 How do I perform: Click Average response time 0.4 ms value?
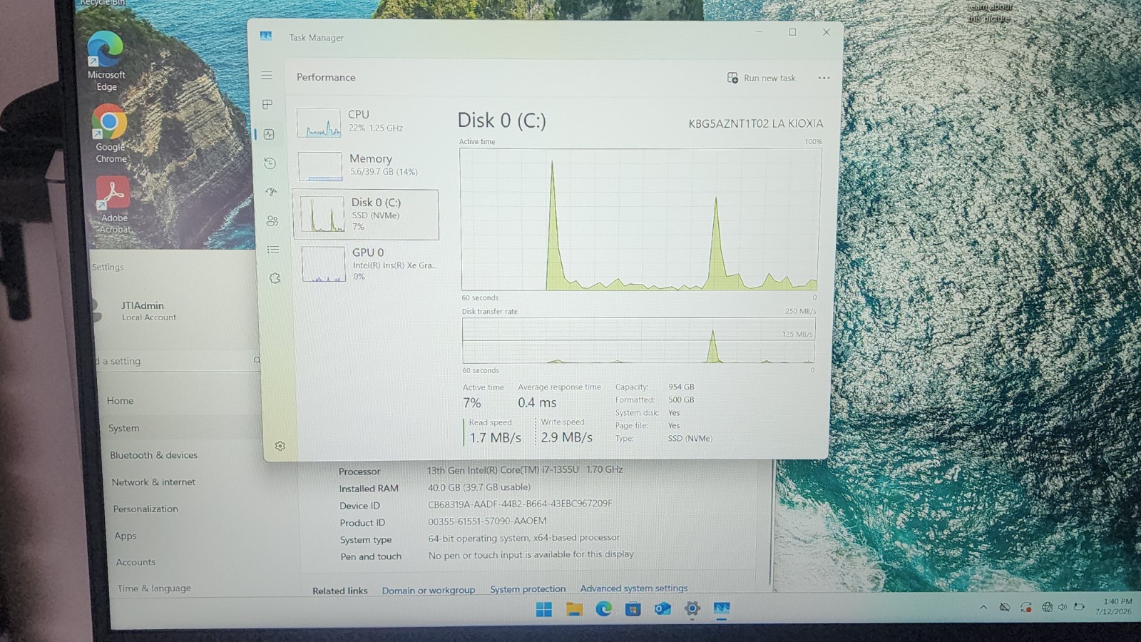point(537,402)
